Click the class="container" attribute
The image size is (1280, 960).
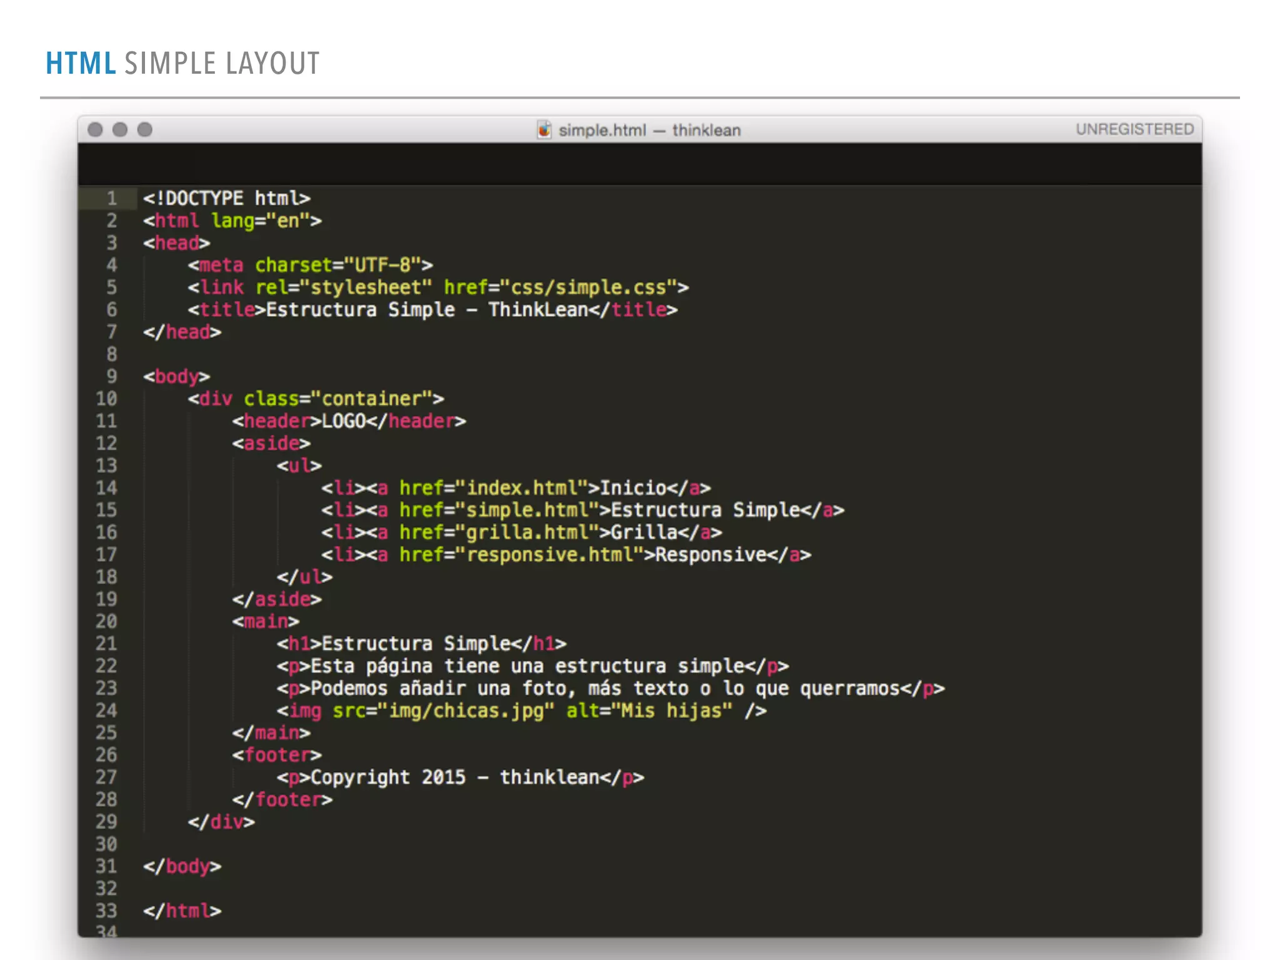pos(339,399)
